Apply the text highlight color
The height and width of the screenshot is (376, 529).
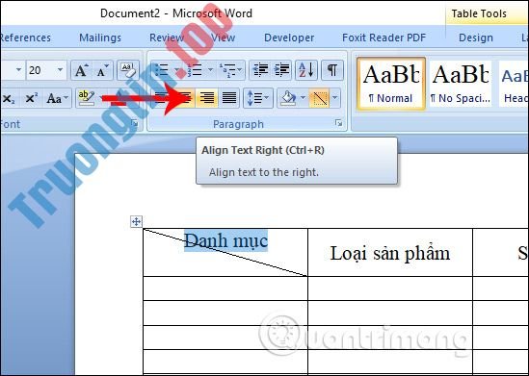[x=86, y=98]
